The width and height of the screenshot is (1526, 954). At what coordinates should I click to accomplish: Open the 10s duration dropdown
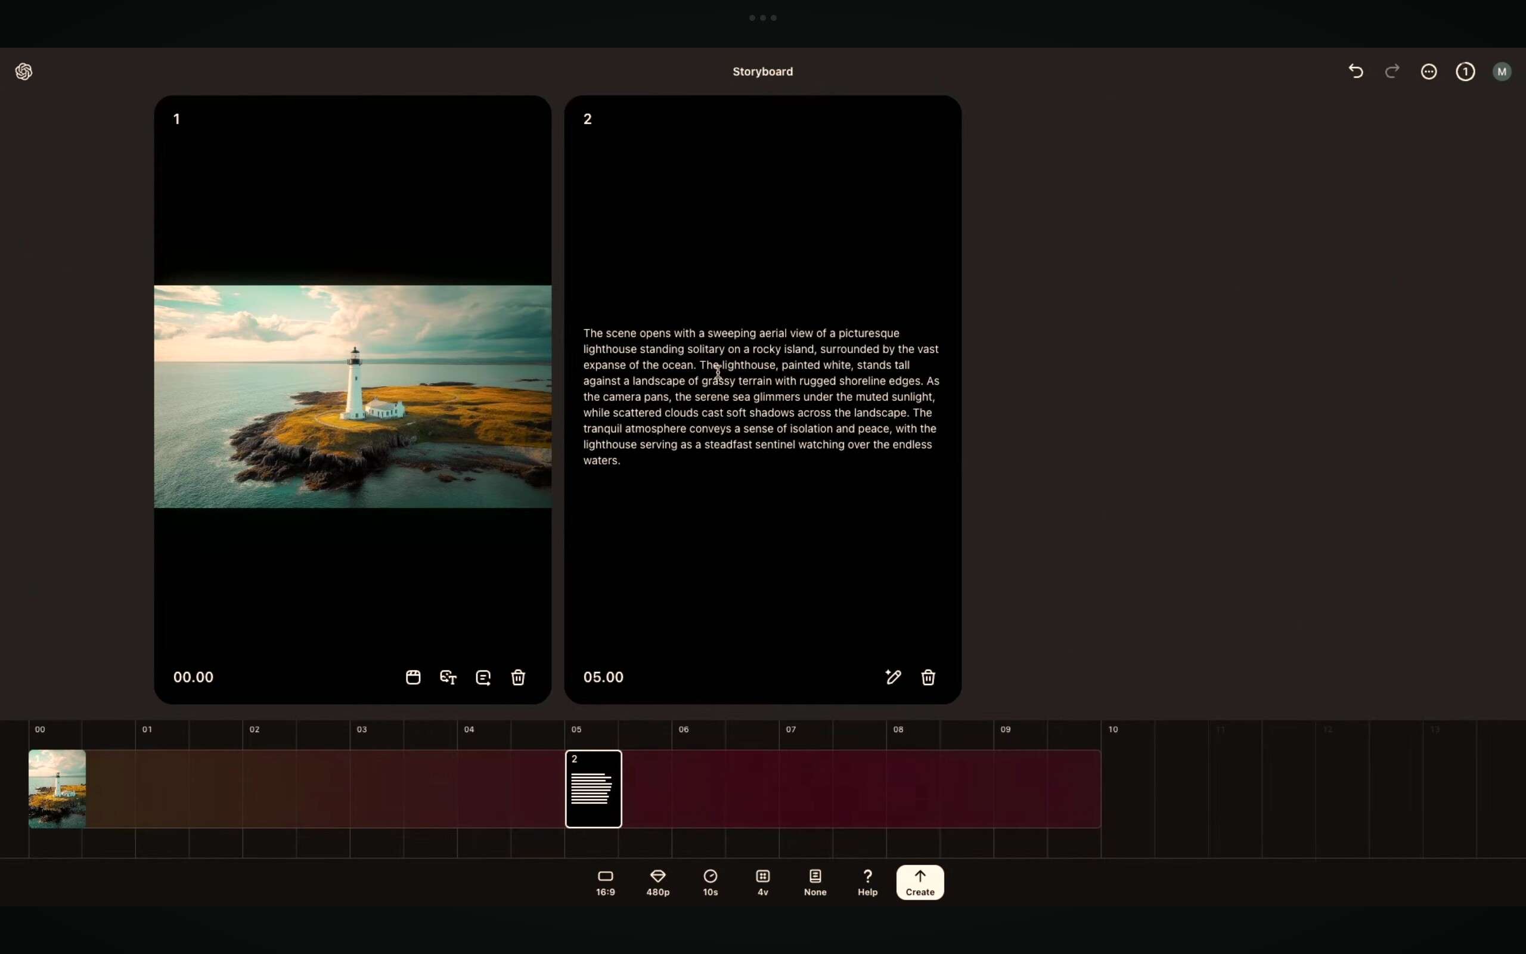tap(711, 882)
